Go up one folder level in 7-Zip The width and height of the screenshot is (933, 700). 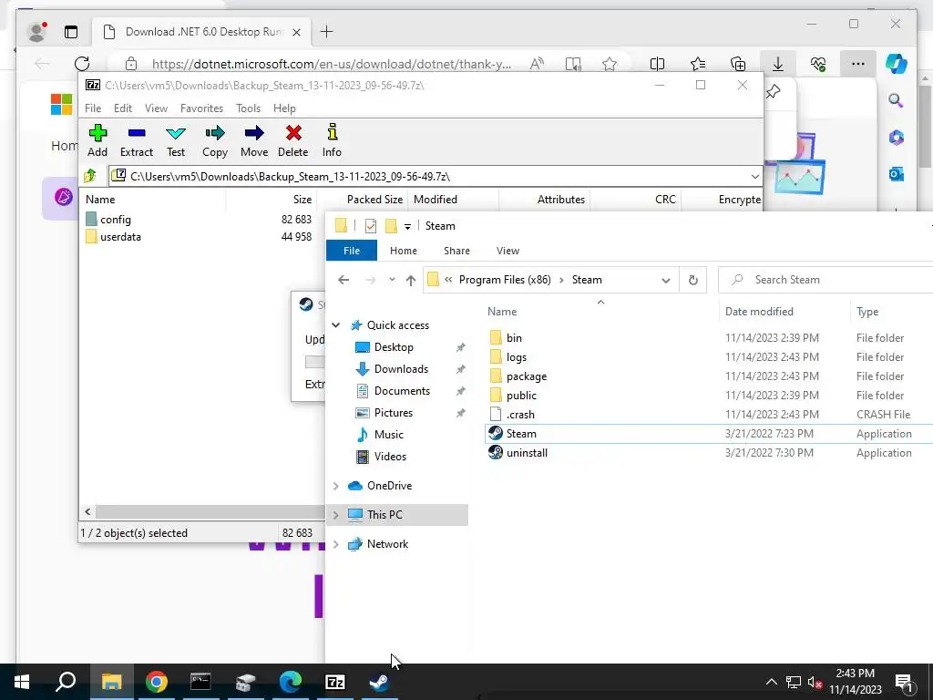point(90,176)
